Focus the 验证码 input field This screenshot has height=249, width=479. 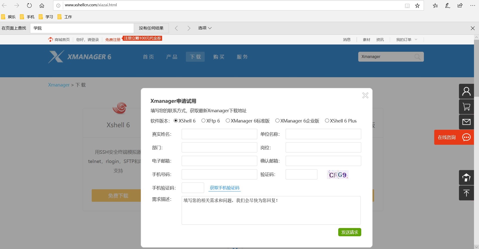click(301, 174)
